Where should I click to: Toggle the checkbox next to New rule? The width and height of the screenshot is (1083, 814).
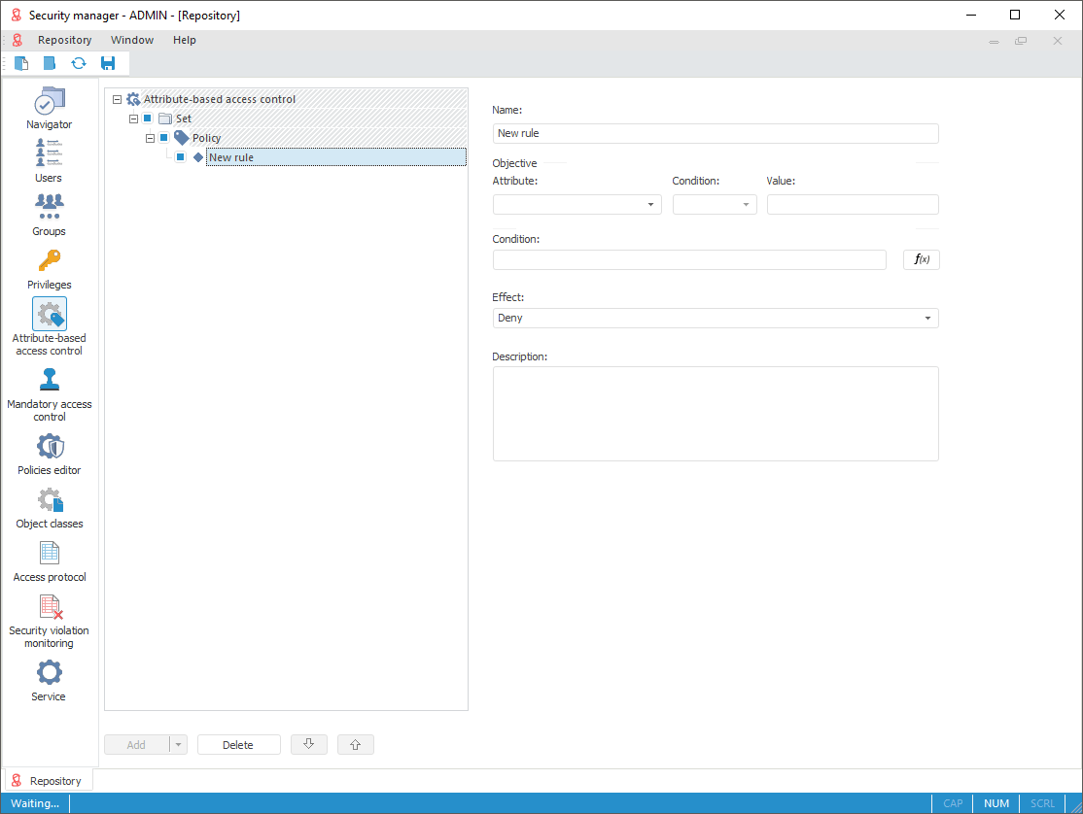point(181,157)
